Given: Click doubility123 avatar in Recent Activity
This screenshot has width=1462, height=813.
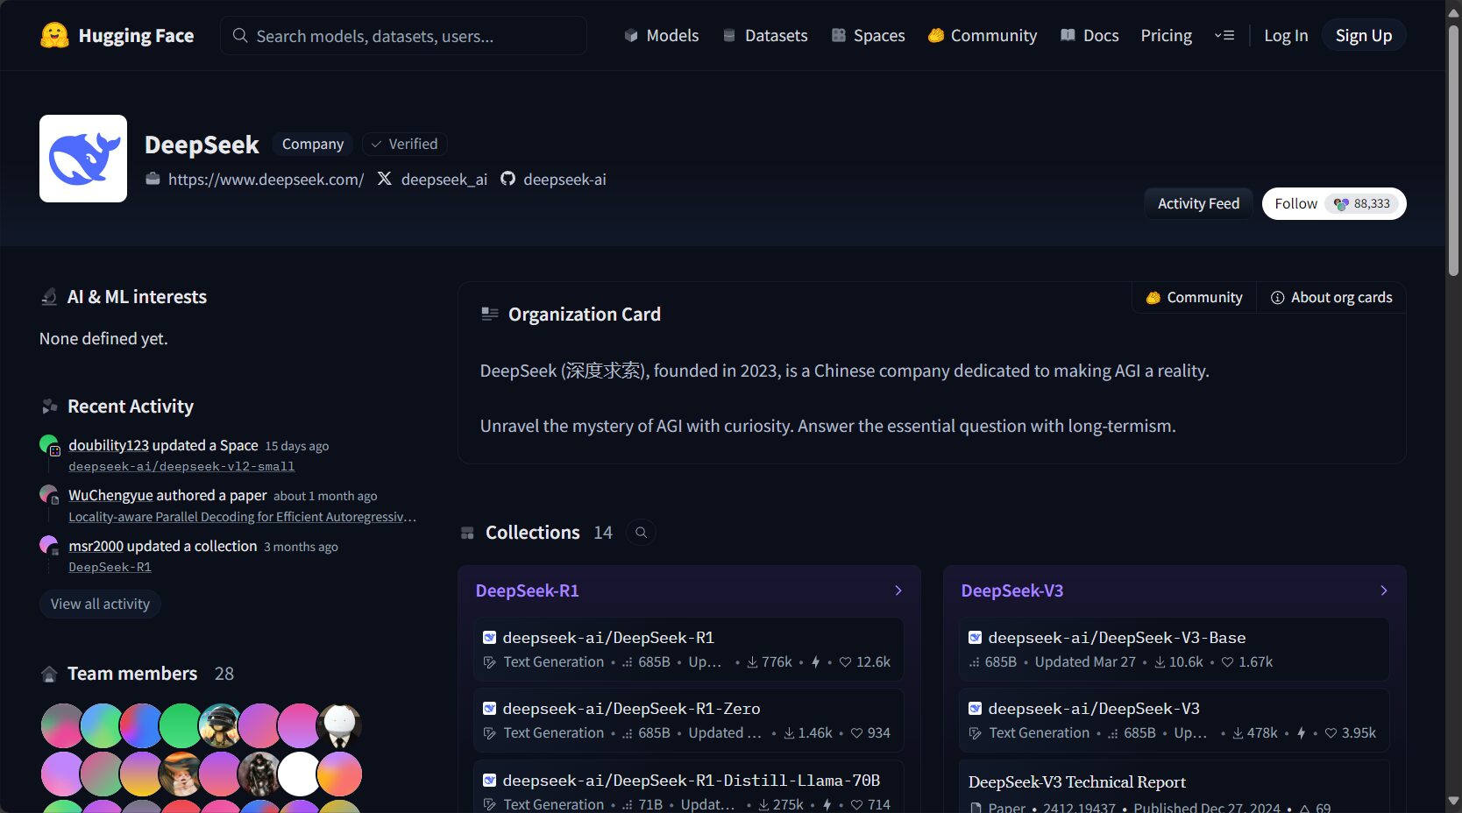Looking at the screenshot, I should pyautogui.click(x=49, y=445).
